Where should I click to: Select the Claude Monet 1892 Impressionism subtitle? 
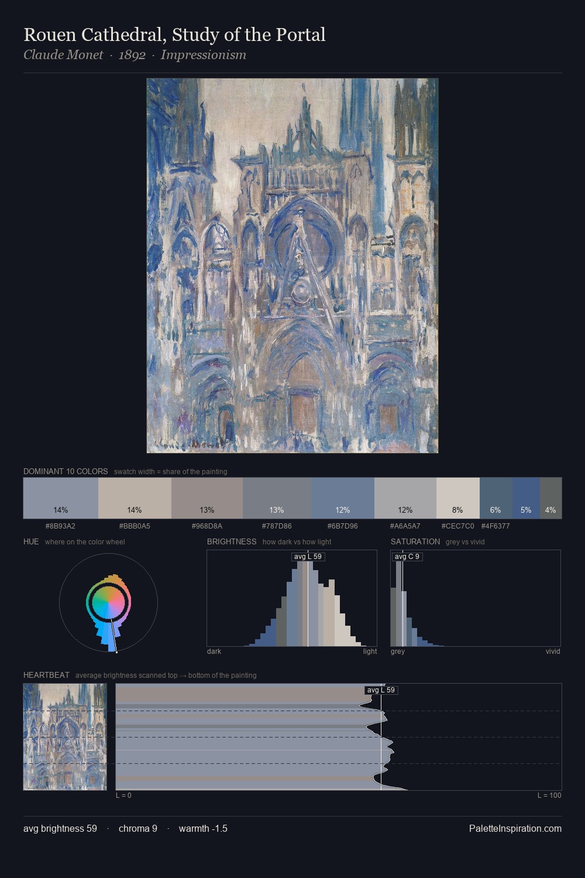pos(135,55)
